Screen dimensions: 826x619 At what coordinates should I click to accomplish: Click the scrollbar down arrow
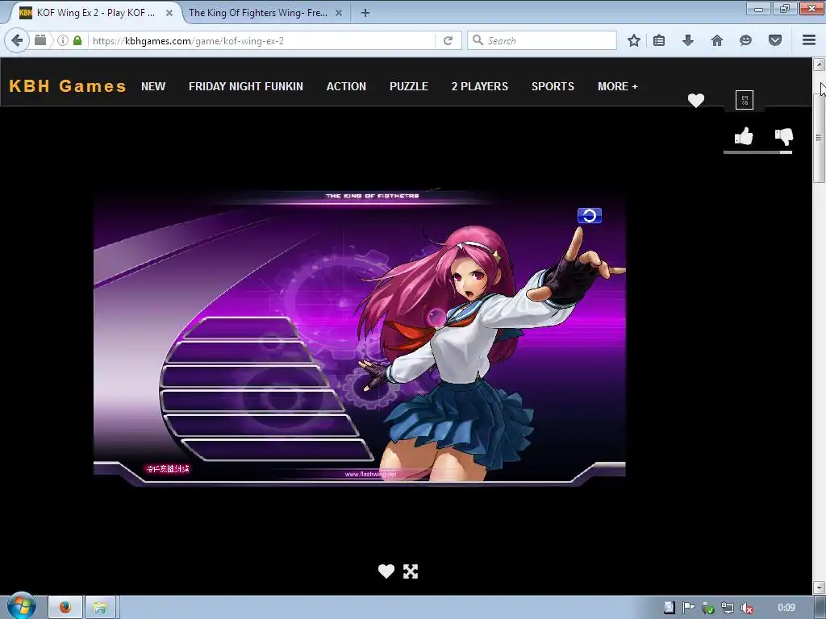tap(819, 587)
